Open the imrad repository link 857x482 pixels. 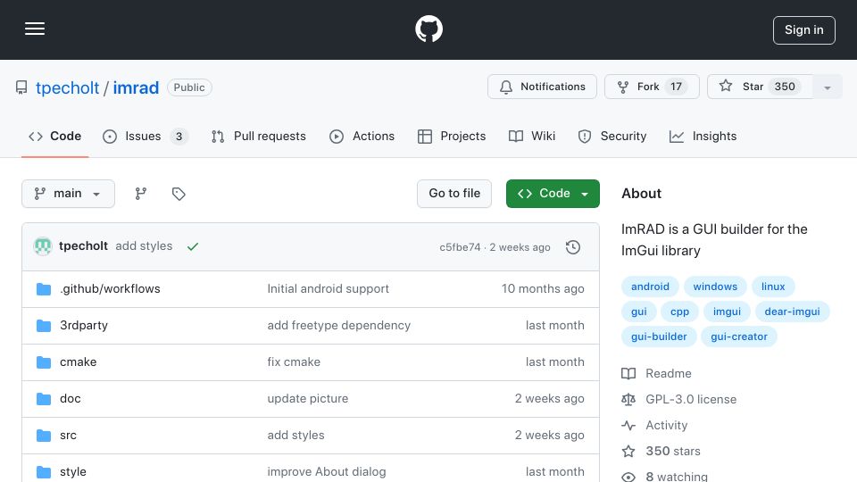[x=136, y=87]
